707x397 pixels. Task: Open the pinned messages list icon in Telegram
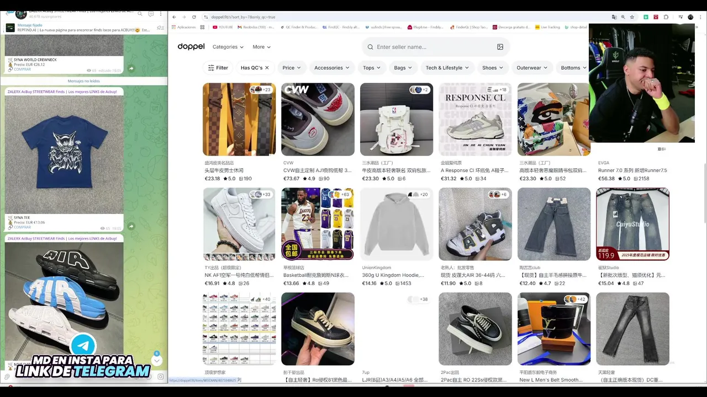[160, 28]
